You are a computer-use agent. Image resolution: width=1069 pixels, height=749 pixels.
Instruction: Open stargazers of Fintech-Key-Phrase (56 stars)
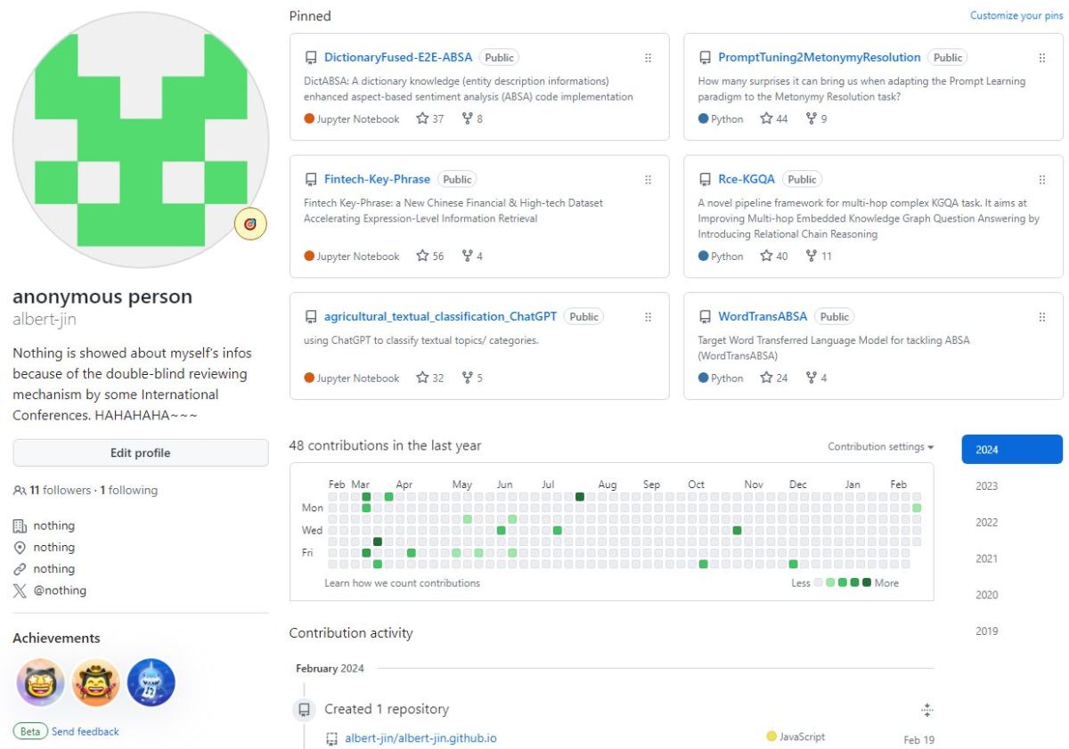coord(430,256)
